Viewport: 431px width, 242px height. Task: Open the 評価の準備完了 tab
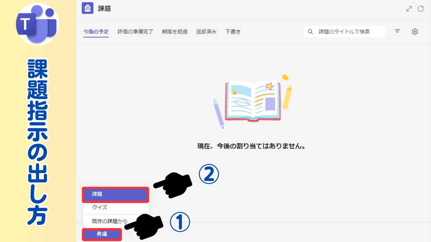[135, 32]
